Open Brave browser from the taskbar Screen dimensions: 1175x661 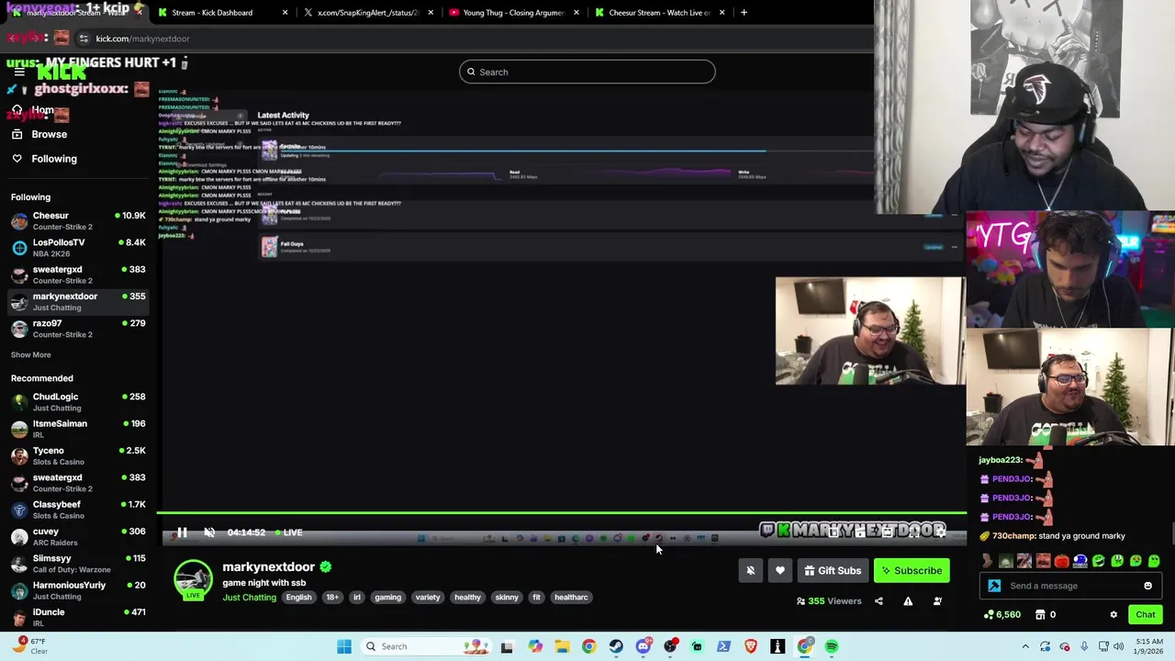751,646
